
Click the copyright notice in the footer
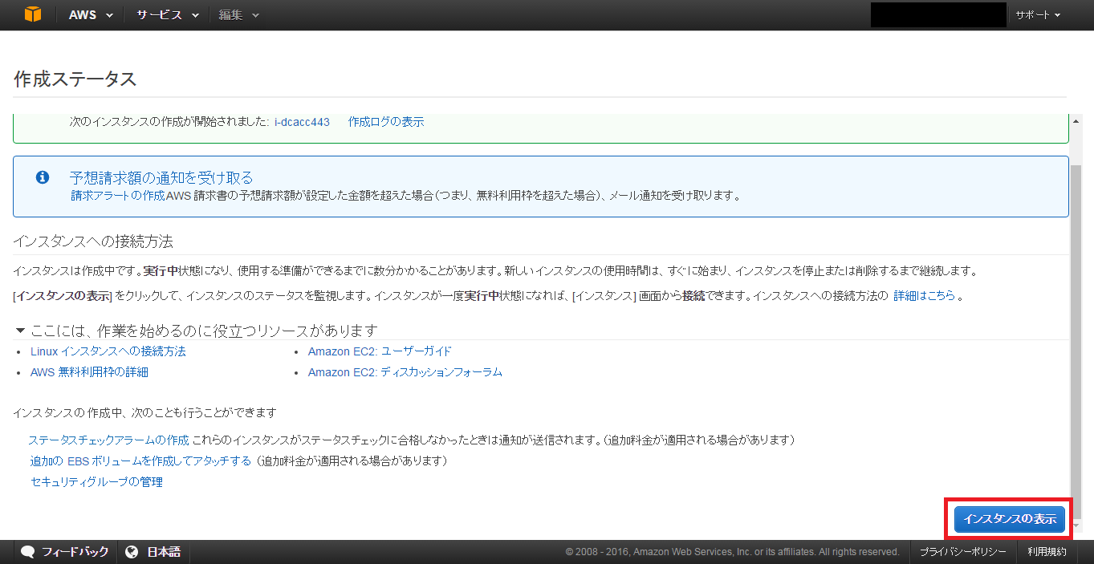tap(733, 552)
